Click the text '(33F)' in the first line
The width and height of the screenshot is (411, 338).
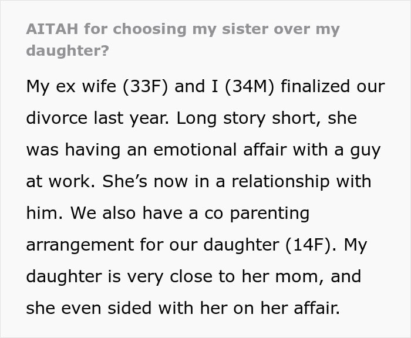point(145,86)
